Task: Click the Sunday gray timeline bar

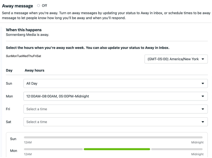Action: [113, 137]
